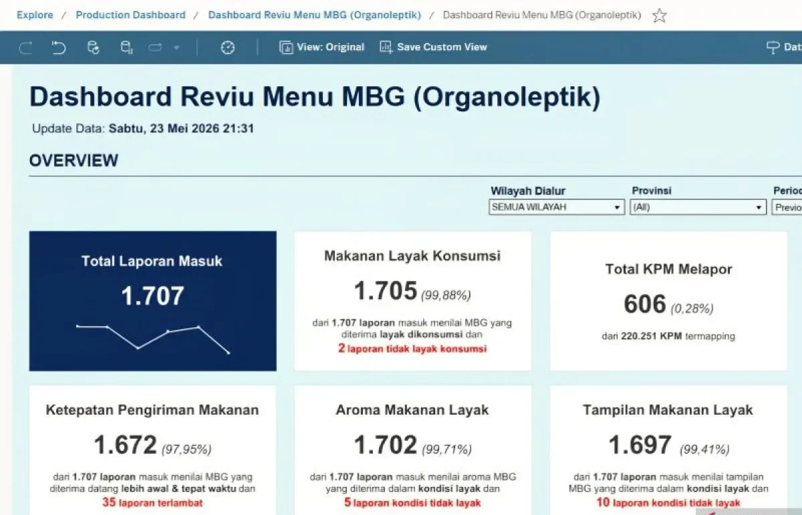
Task: Open the Provinsi (All) dropdown
Action: pyautogui.click(x=698, y=207)
